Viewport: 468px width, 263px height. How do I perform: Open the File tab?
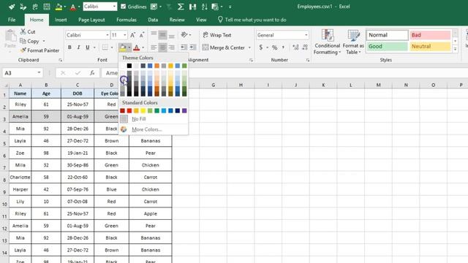[x=12, y=20]
